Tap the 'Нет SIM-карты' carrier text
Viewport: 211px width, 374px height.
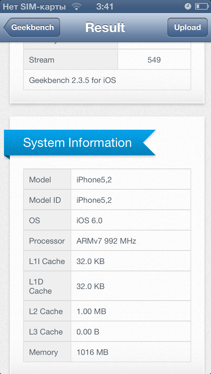click(x=34, y=7)
